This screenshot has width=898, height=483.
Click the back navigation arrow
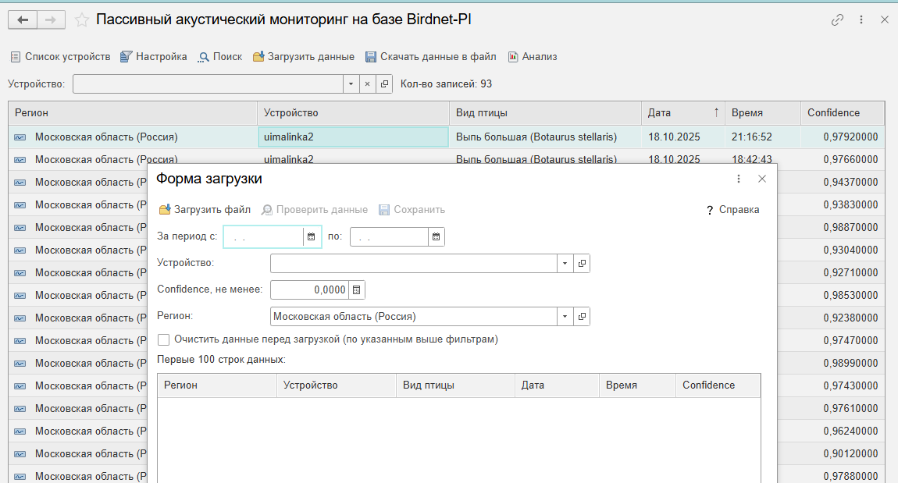23,20
